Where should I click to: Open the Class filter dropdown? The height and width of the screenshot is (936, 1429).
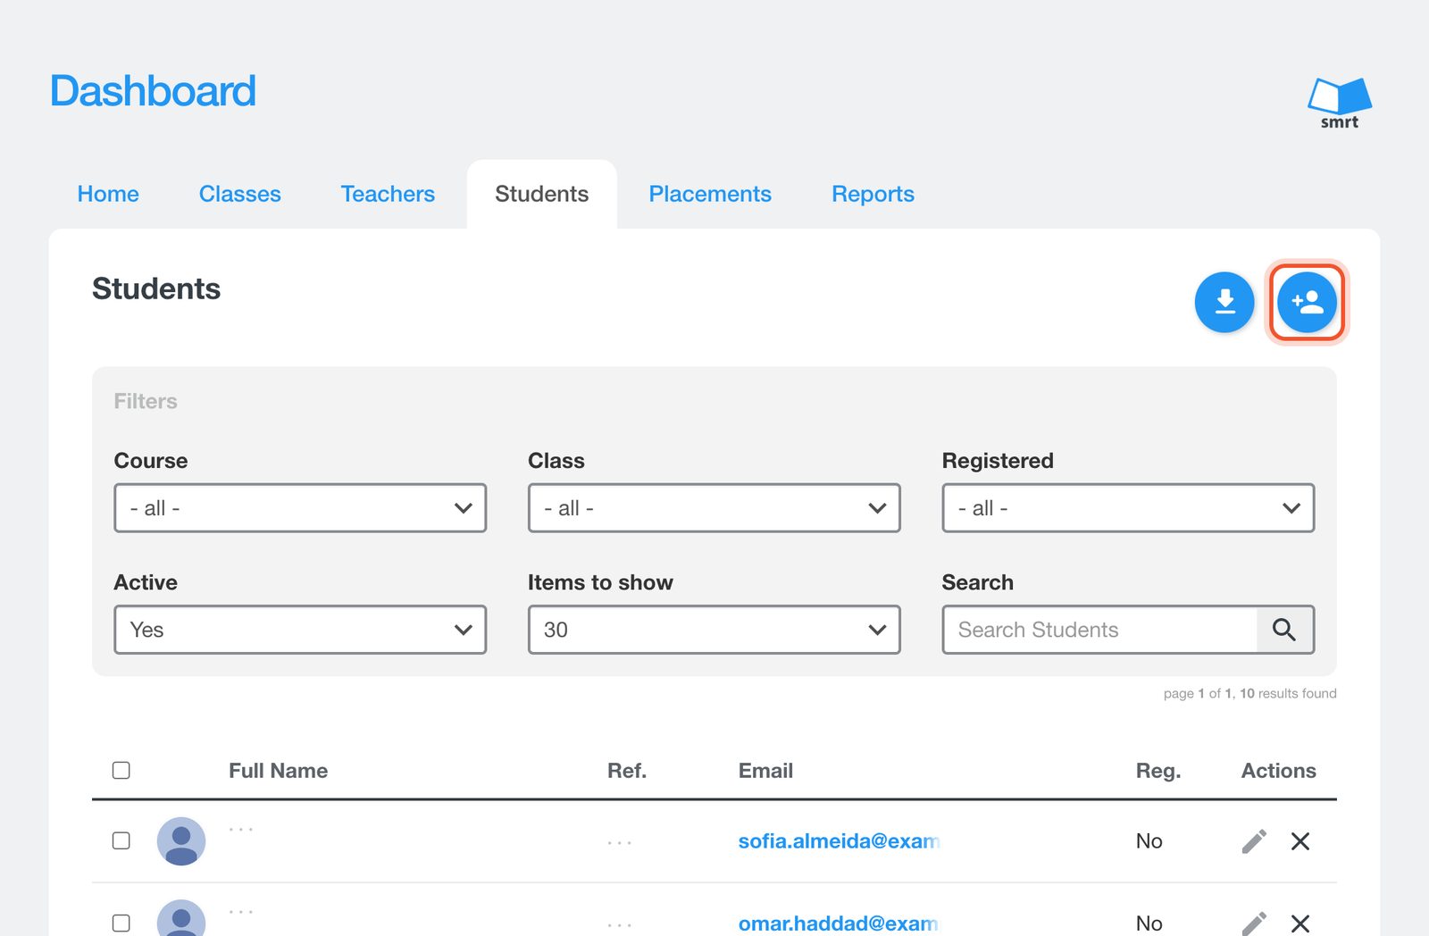(714, 508)
